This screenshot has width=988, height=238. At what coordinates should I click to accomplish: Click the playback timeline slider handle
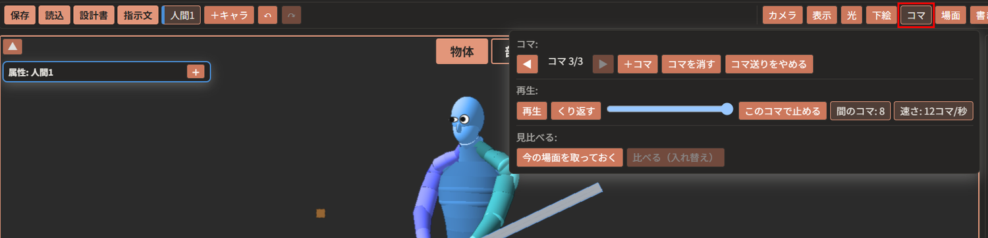click(x=727, y=109)
